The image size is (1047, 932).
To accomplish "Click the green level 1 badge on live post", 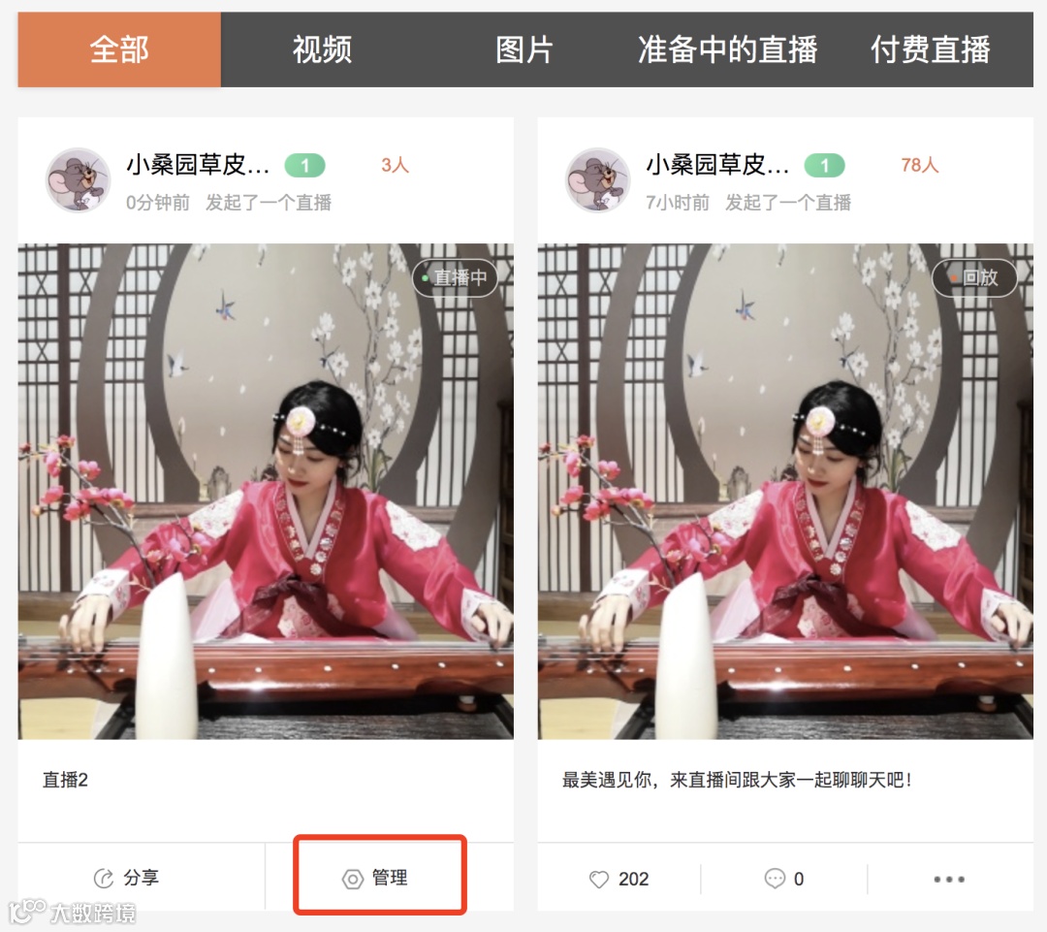I will (305, 165).
